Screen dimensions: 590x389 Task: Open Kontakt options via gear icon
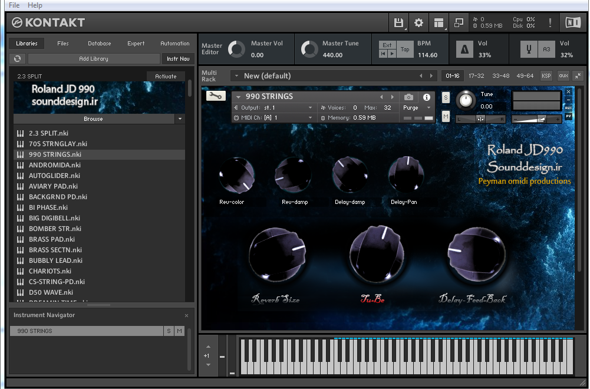pyautogui.click(x=418, y=23)
